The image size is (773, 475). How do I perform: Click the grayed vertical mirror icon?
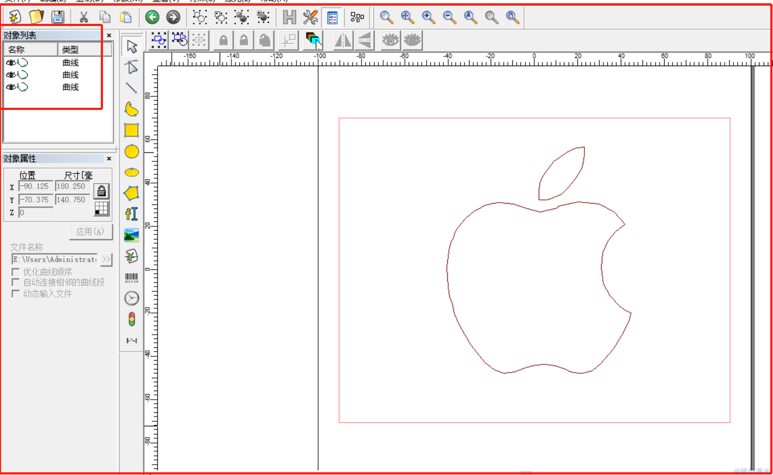click(x=365, y=40)
